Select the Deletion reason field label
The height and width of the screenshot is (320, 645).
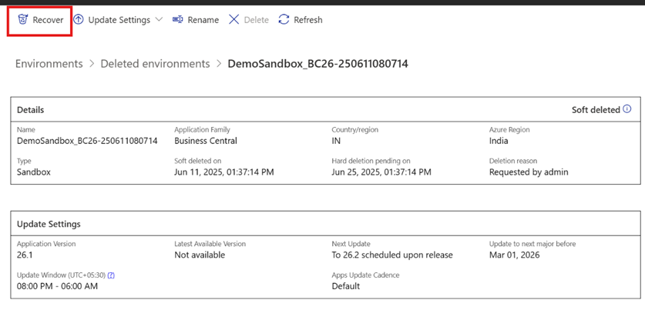(513, 161)
